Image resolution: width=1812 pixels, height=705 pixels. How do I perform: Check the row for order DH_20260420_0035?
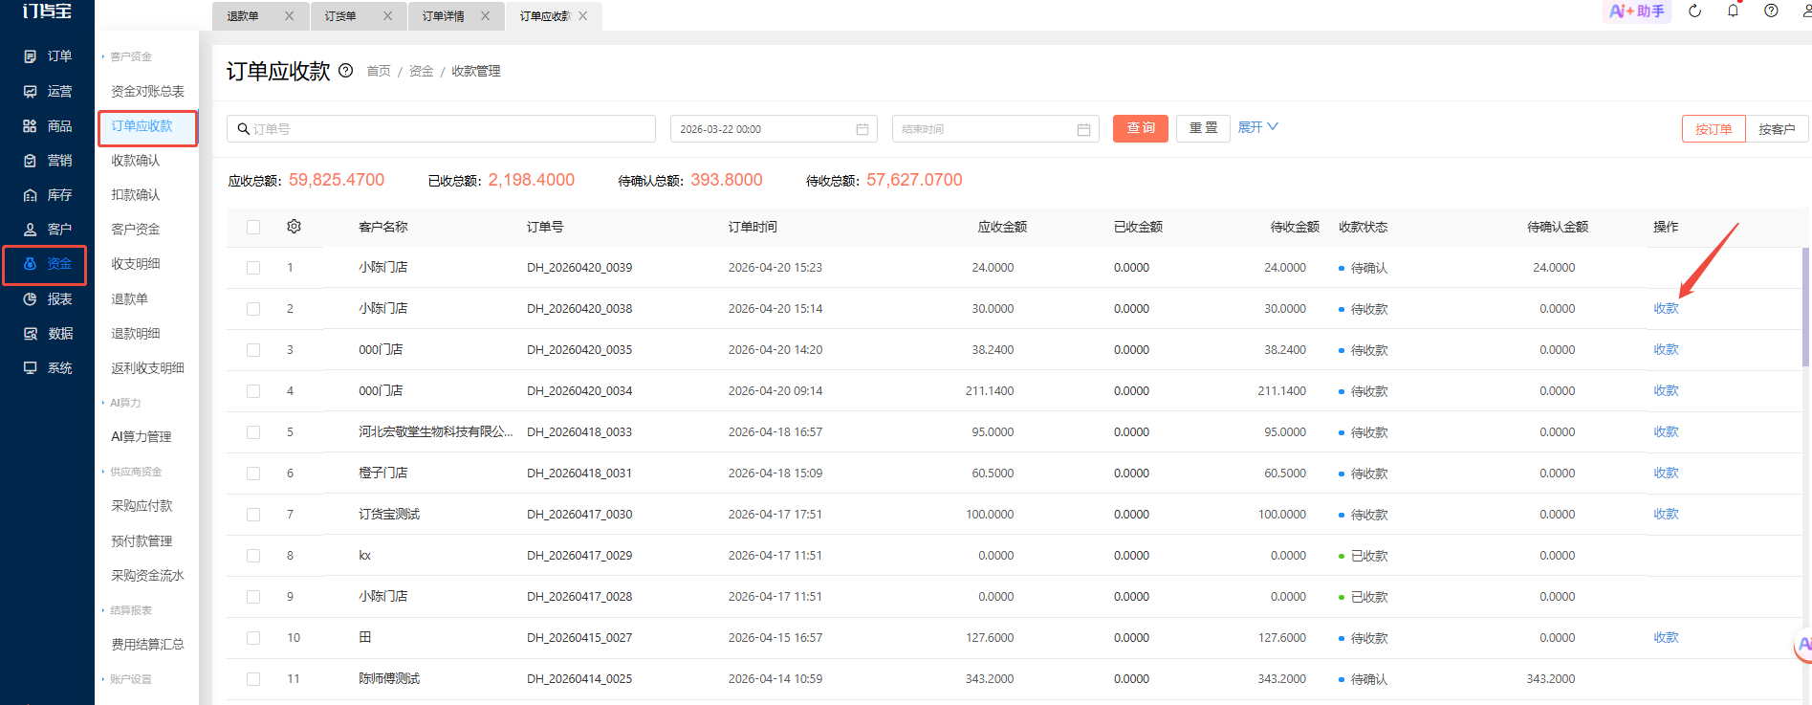[253, 350]
